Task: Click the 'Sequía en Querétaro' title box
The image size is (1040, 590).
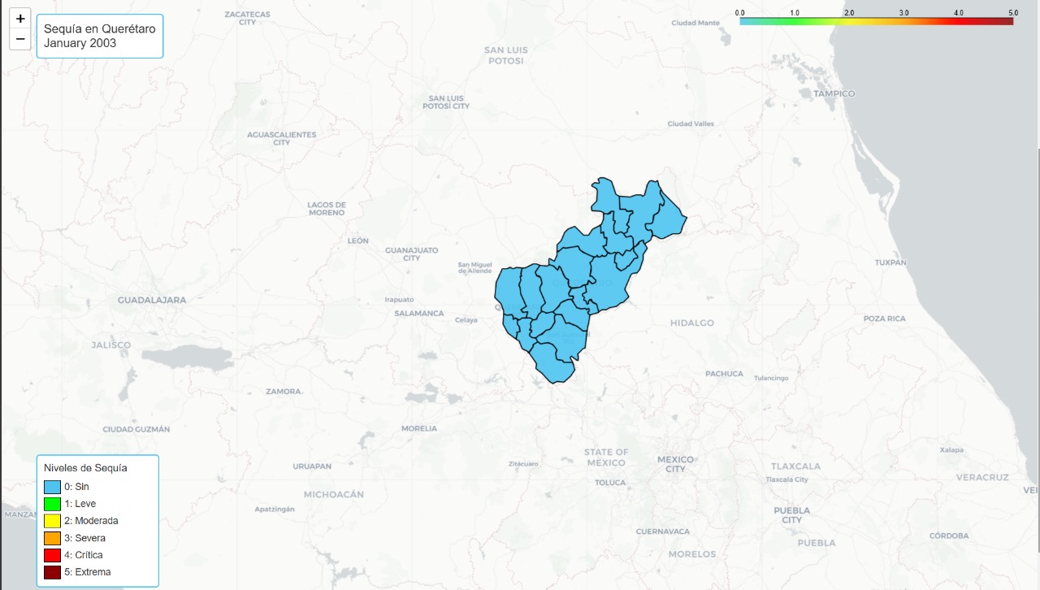Action: click(100, 36)
